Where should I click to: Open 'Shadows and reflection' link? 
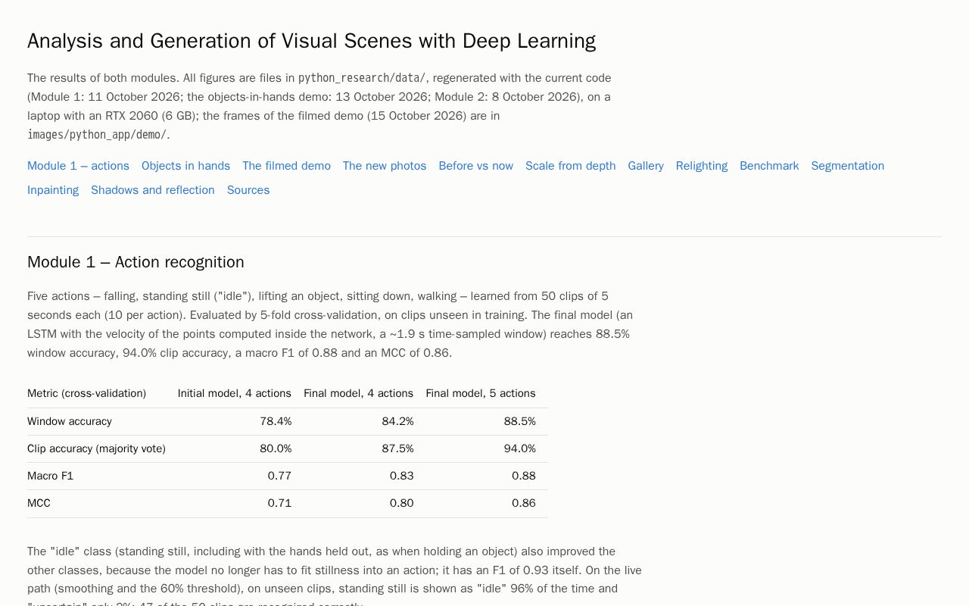(x=153, y=190)
